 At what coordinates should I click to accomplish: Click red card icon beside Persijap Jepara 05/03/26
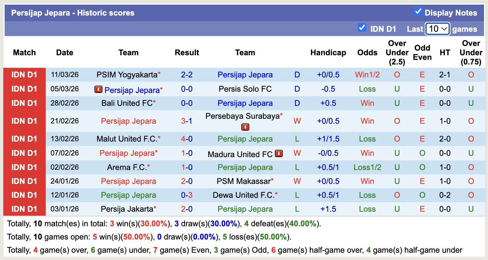click(98, 89)
